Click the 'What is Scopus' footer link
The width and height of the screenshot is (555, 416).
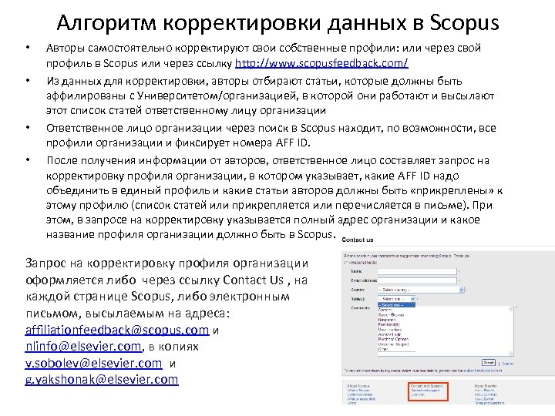pyautogui.click(x=358, y=390)
